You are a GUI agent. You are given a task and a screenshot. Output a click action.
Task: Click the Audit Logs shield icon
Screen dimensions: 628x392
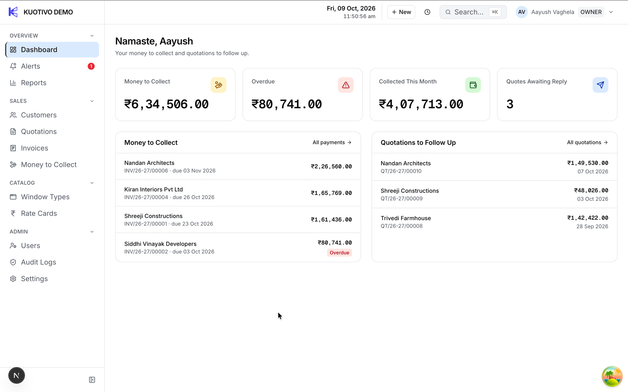coord(13,262)
